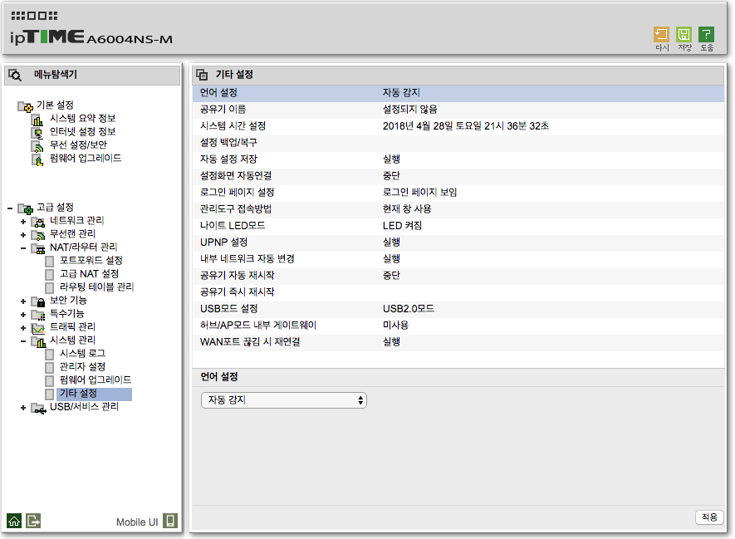Select the 공유기 즉시 재시작 row
This screenshot has width=735, height=539.
click(458, 292)
